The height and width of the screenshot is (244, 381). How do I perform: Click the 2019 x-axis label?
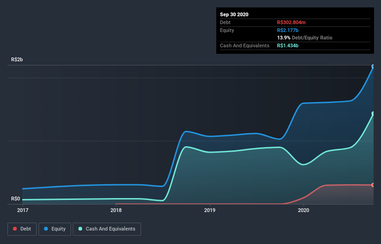point(210,210)
